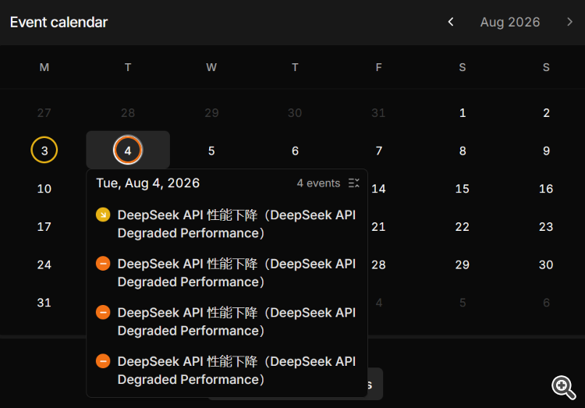Viewport: 585px width, 408px height.
Task: Select day 5 in the calendar
Action: (211, 151)
